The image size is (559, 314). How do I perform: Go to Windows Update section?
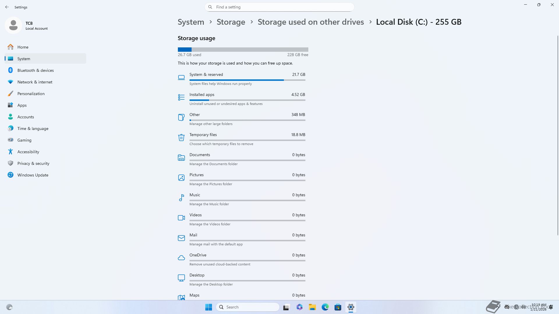(x=33, y=175)
